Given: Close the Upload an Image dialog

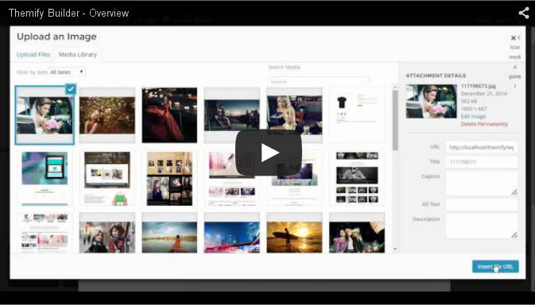Looking at the screenshot, I should [513, 38].
